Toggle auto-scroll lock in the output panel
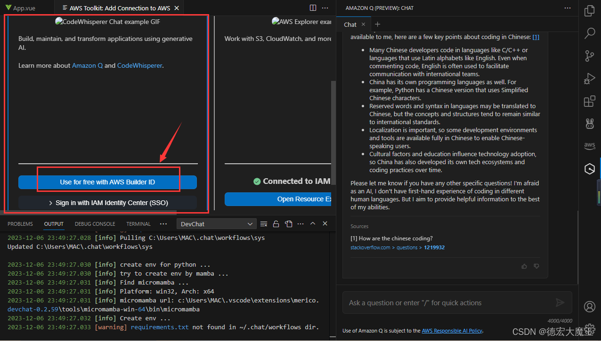Screen dimensions: 601x341 point(276,223)
